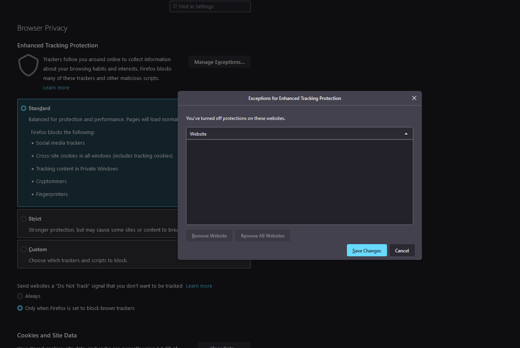Viewport: 520px width, 348px height.
Task: Click the Cryptominers list item
Action: point(51,181)
